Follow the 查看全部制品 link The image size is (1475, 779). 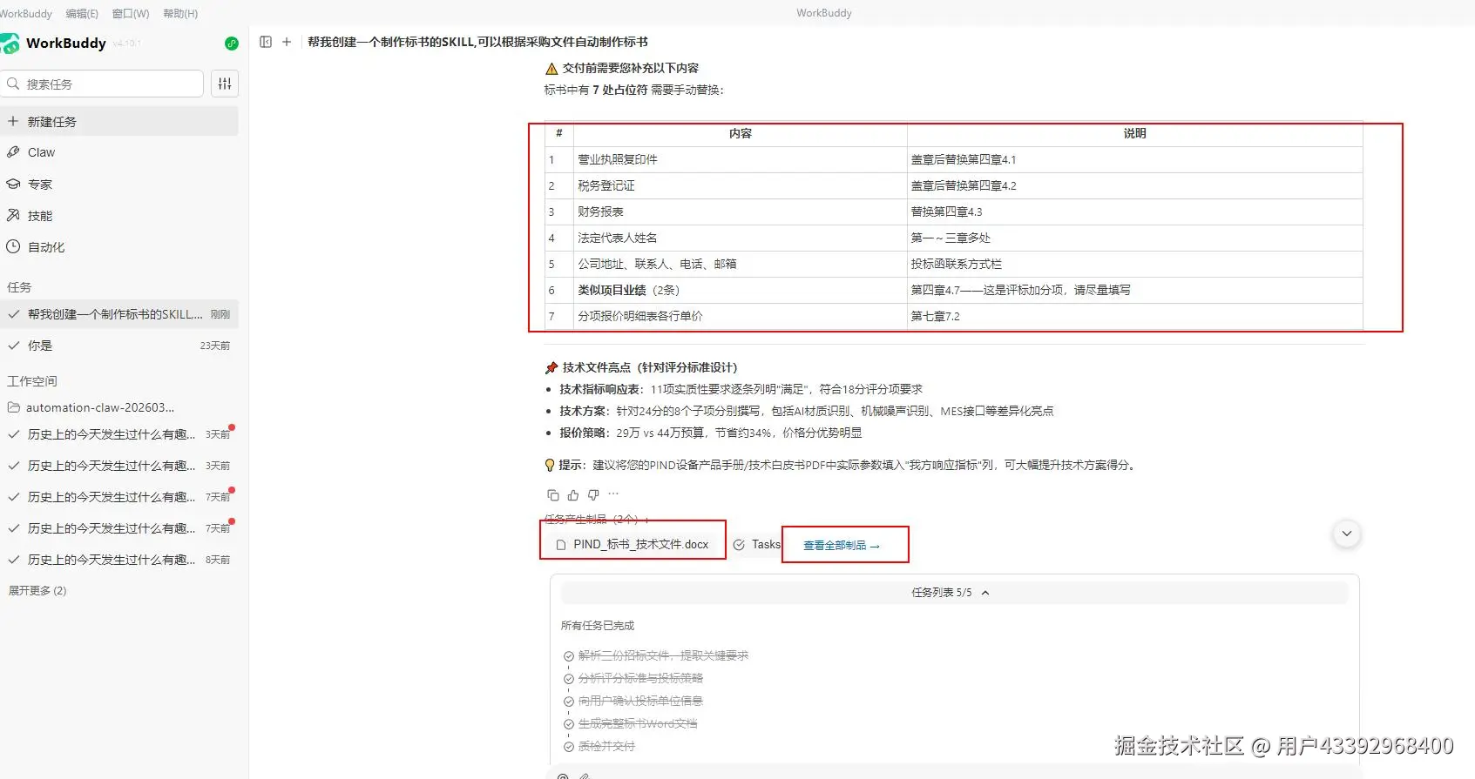[842, 546]
